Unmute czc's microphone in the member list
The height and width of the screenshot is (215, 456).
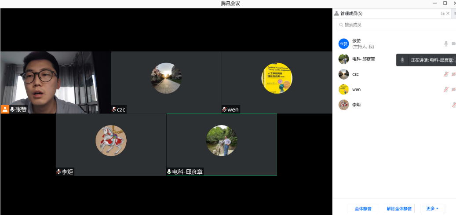coord(446,74)
